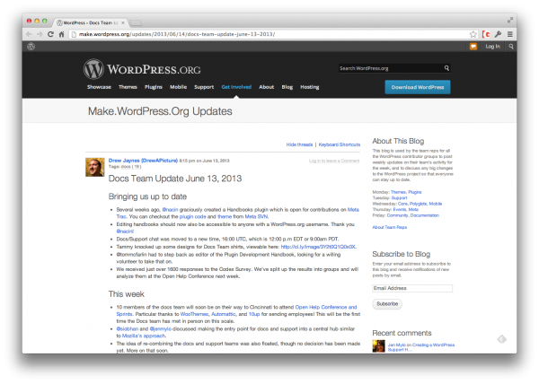Click the red extension icon in toolbar

point(486,34)
